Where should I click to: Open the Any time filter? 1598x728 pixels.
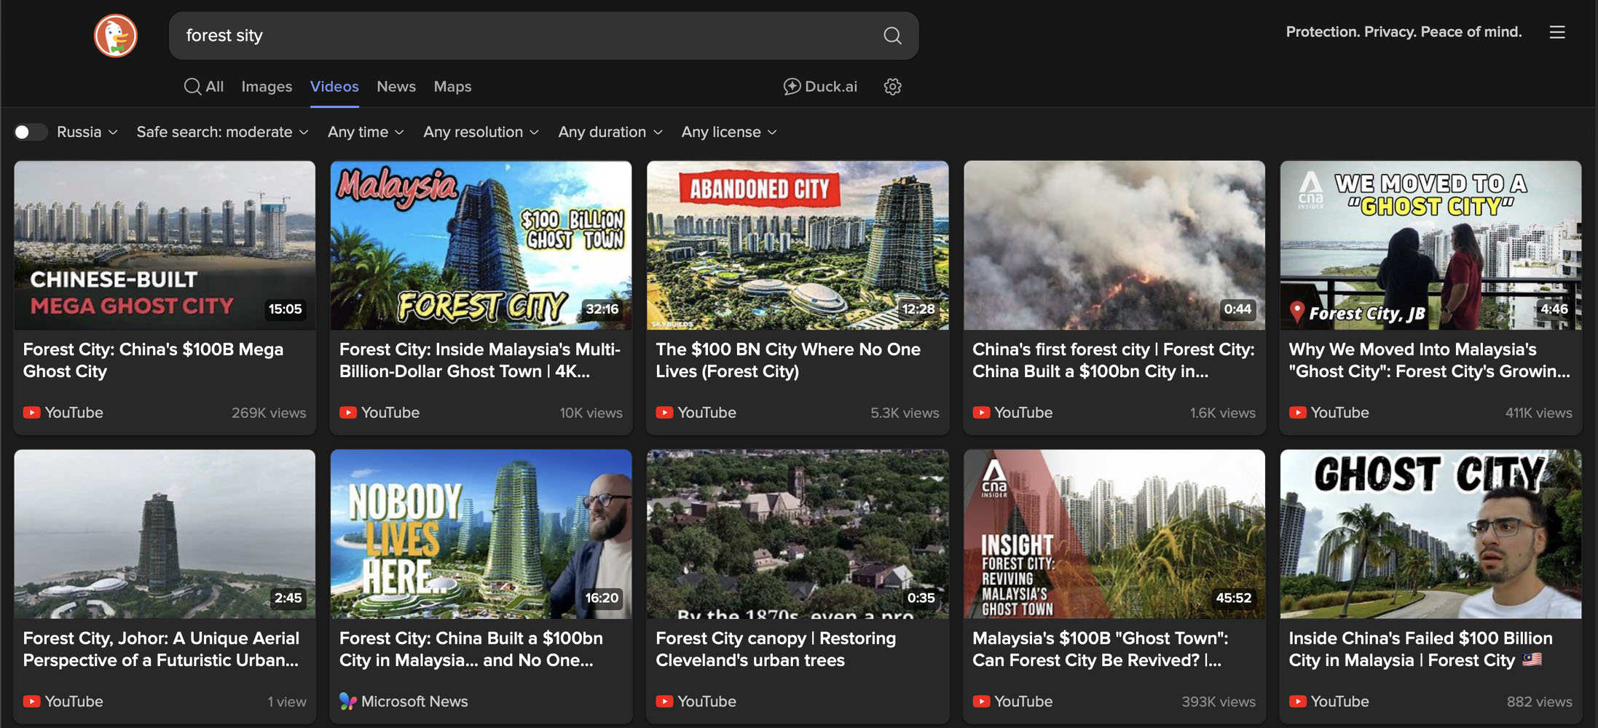click(x=365, y=132)
